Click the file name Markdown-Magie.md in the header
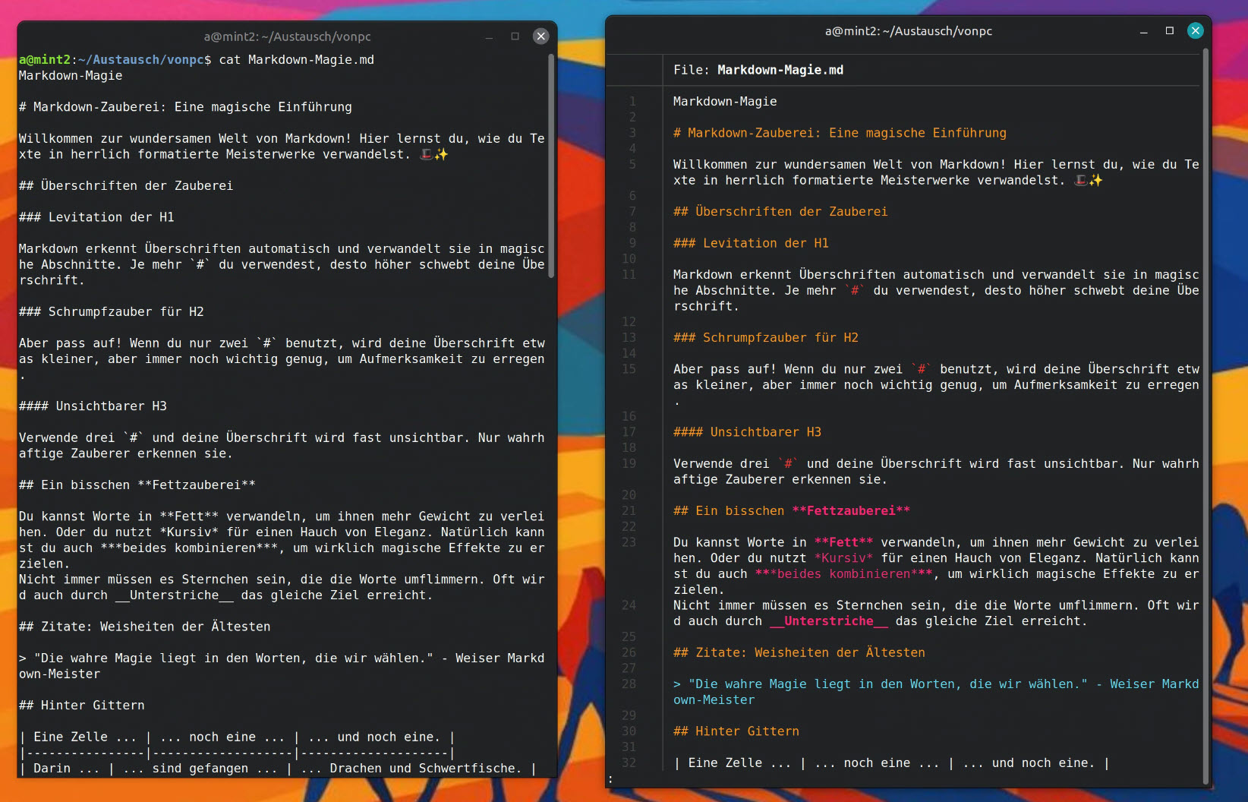The width and height of the screenshot is (1248, 802). [780, 70]
